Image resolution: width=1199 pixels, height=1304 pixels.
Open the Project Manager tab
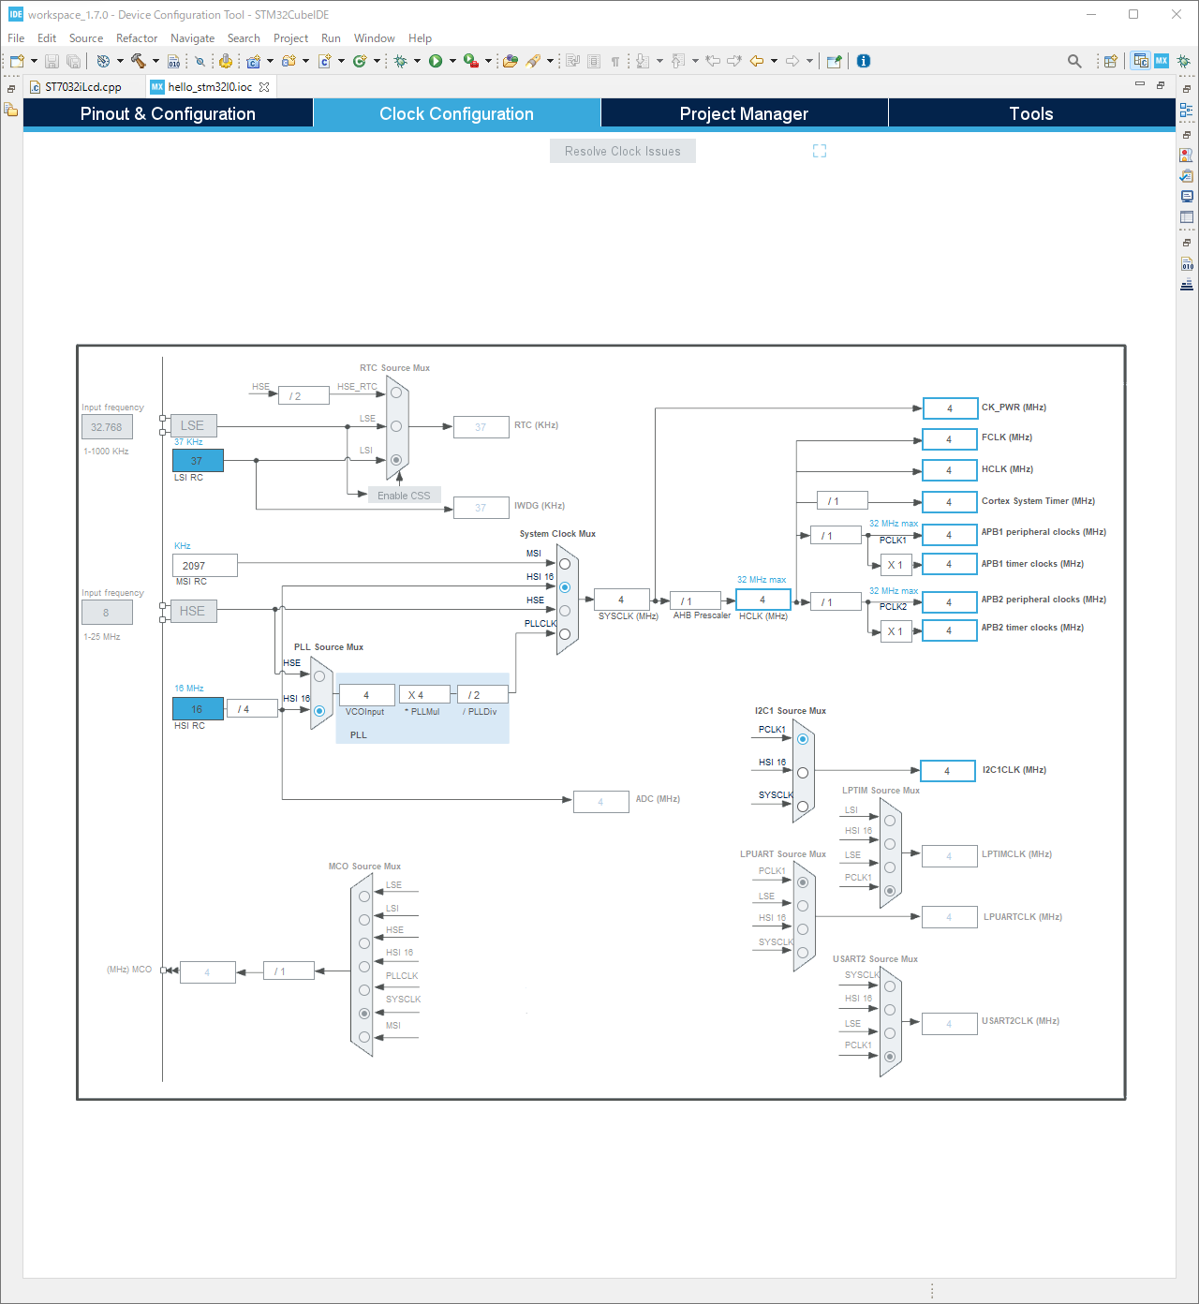[x=744, y=113]
